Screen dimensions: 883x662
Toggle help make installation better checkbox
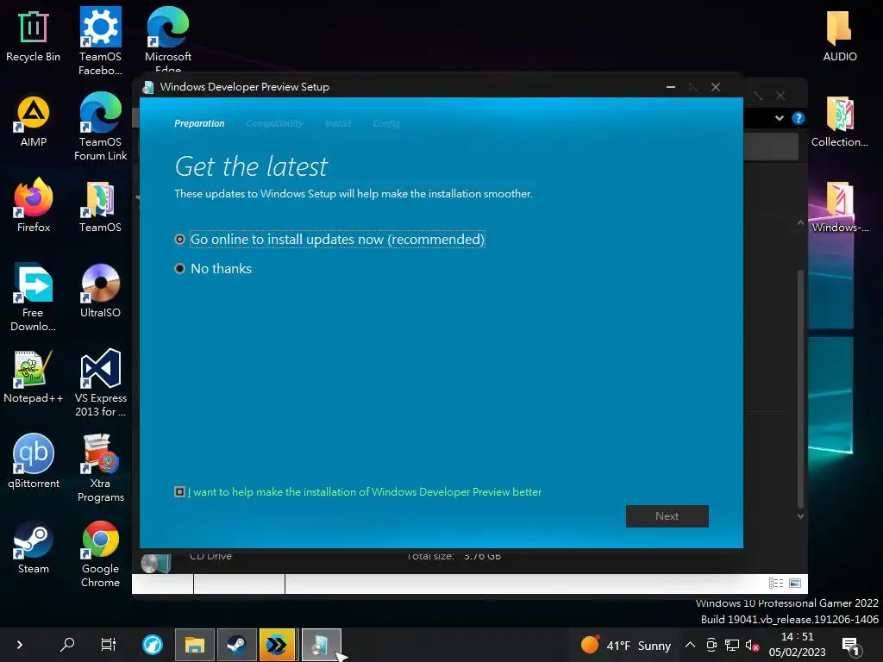tap(179, 492)
